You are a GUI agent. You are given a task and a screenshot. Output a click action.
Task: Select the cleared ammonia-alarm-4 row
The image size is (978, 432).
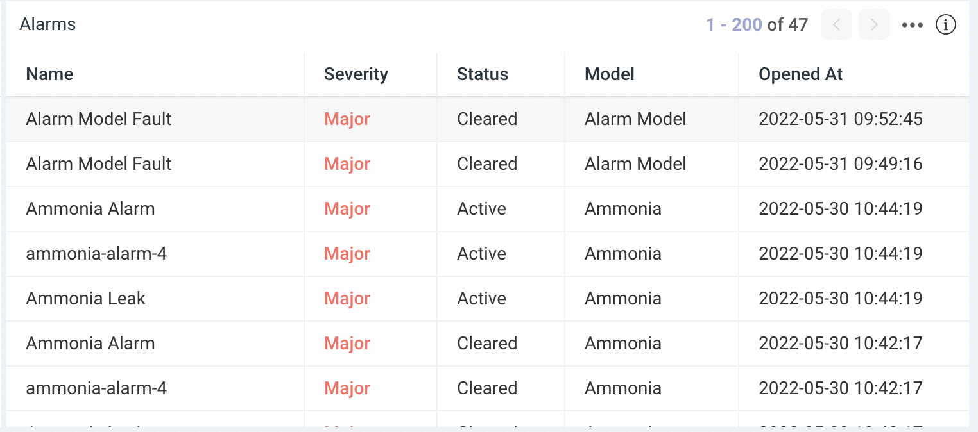tap(488, 388)
